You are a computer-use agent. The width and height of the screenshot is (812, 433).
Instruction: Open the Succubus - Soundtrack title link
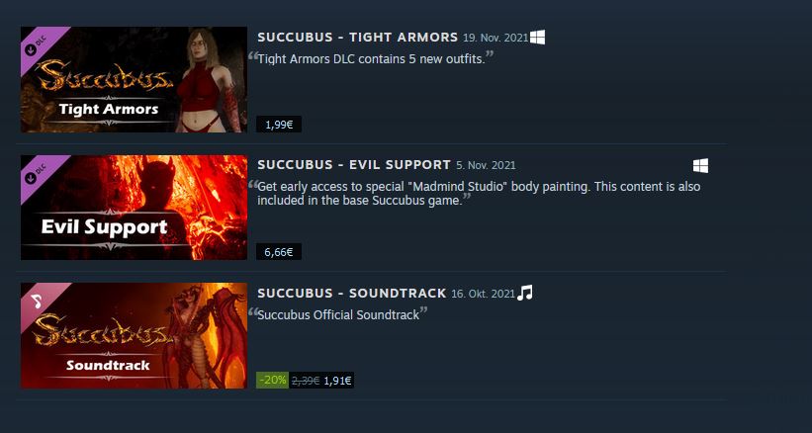point(352,294)
